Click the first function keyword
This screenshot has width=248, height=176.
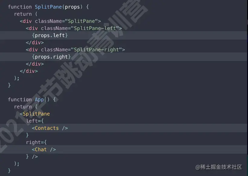pos(20,7)
